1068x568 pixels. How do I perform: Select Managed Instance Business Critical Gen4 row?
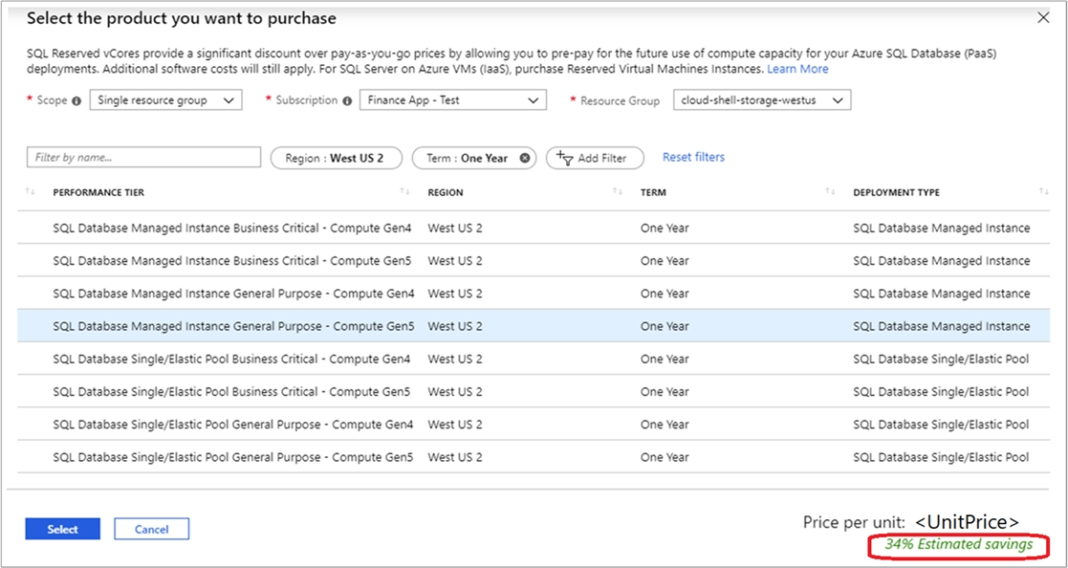click(233, 229)
